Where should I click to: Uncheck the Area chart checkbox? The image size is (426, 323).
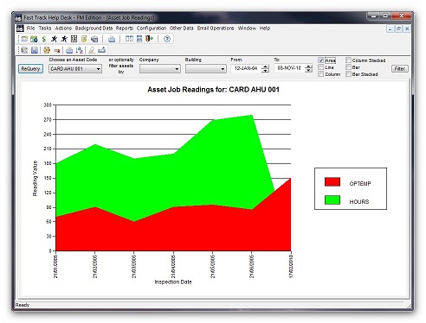tap(320, 60)
